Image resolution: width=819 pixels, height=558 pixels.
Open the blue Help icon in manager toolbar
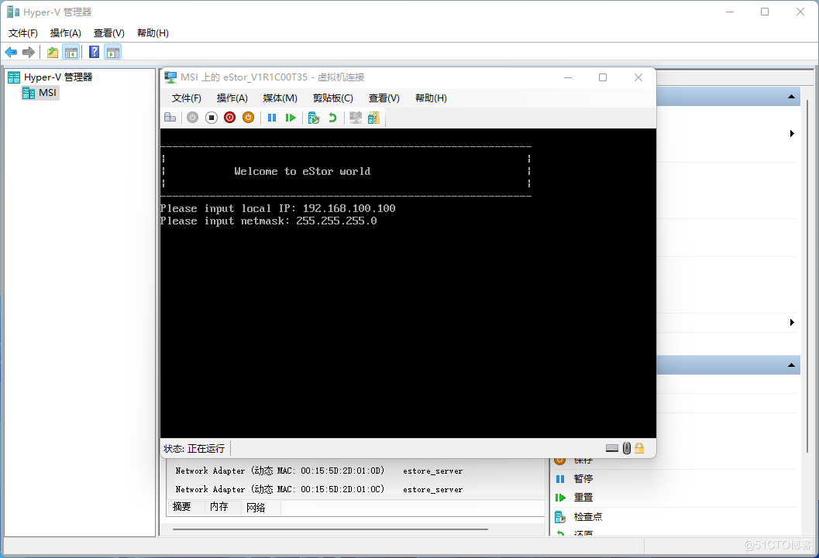click(x=94, y=52)
